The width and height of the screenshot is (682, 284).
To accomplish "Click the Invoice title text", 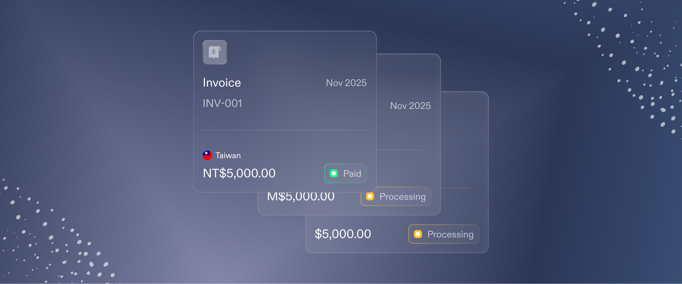I will click(222, 83).
